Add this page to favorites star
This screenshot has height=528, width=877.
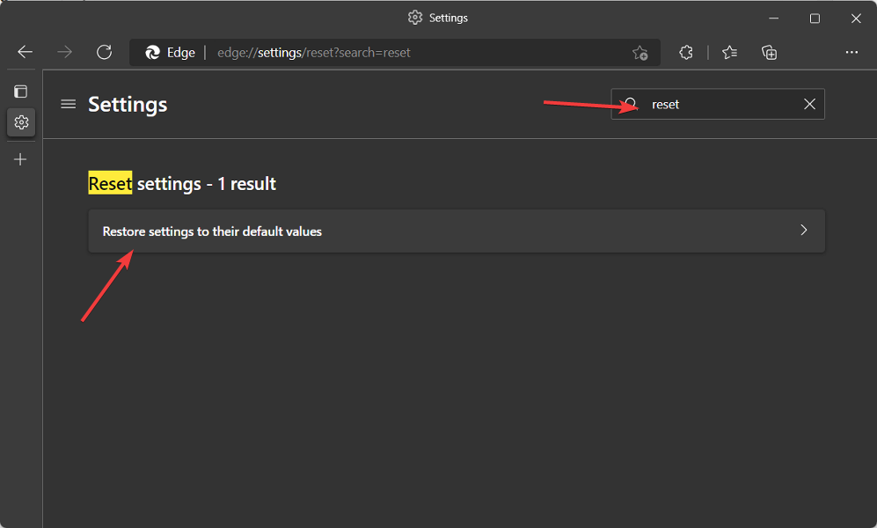point(639,53)
